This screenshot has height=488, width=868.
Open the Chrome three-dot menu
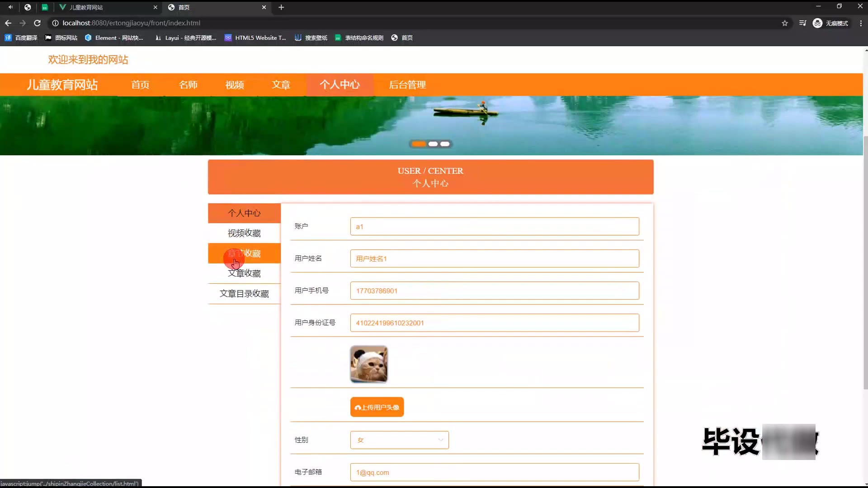click(x=861, y=23)
